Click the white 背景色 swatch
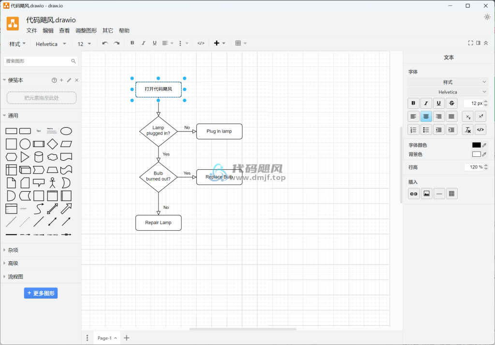495x345 pixels. pyautogui.click(x=476, y=154)
